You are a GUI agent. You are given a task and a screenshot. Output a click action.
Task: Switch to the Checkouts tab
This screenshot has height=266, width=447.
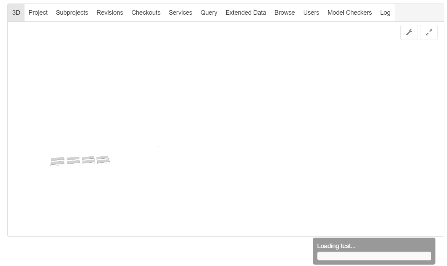(146, 13)
